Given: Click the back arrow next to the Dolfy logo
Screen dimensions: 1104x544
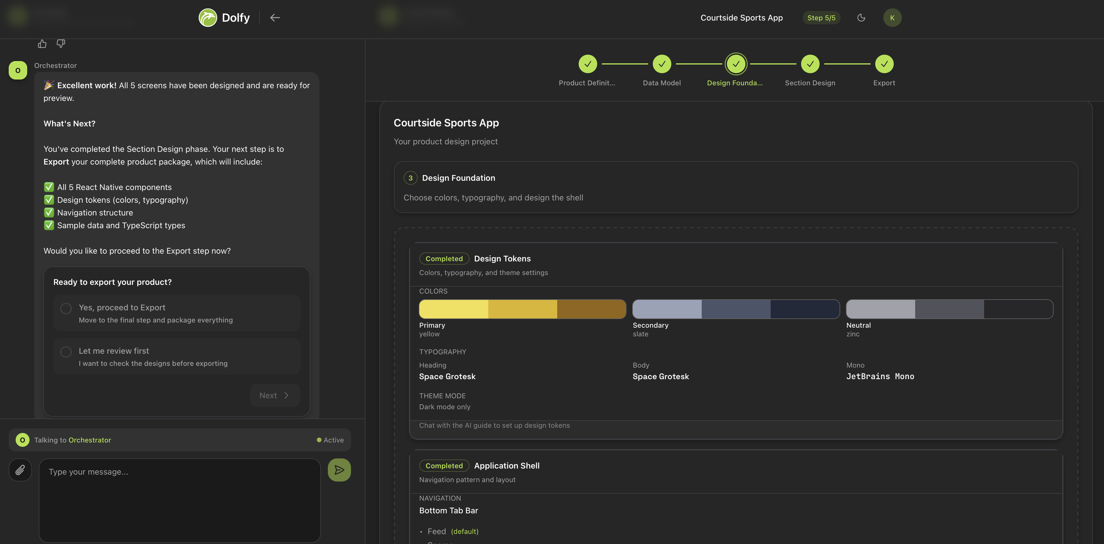Looking at the screenshot, I should pos(275,18).
